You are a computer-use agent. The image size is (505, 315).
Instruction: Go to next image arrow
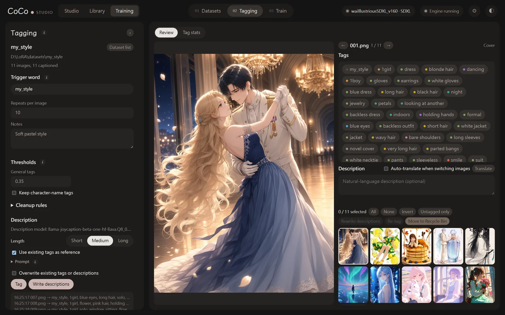(x=389, y=45)
